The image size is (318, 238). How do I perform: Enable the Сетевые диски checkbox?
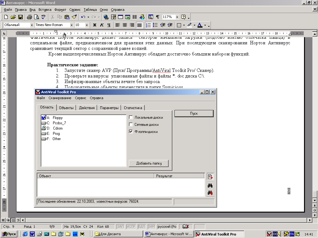click(131, 125)
